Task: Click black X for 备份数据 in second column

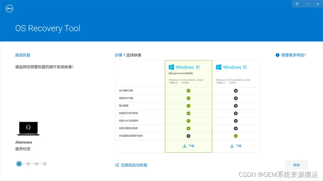Action: (x=236, y=106)
